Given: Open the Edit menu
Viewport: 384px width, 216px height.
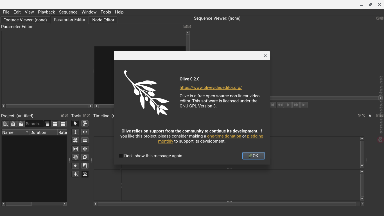Looking at the screenshot, I should click(x=17, y=12).
